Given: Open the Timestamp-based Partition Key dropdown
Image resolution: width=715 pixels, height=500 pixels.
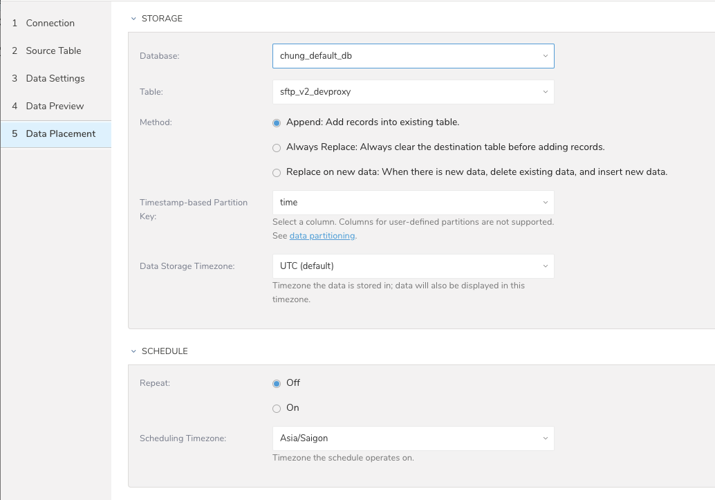Looking at the screenshot, I should point(413,203).
